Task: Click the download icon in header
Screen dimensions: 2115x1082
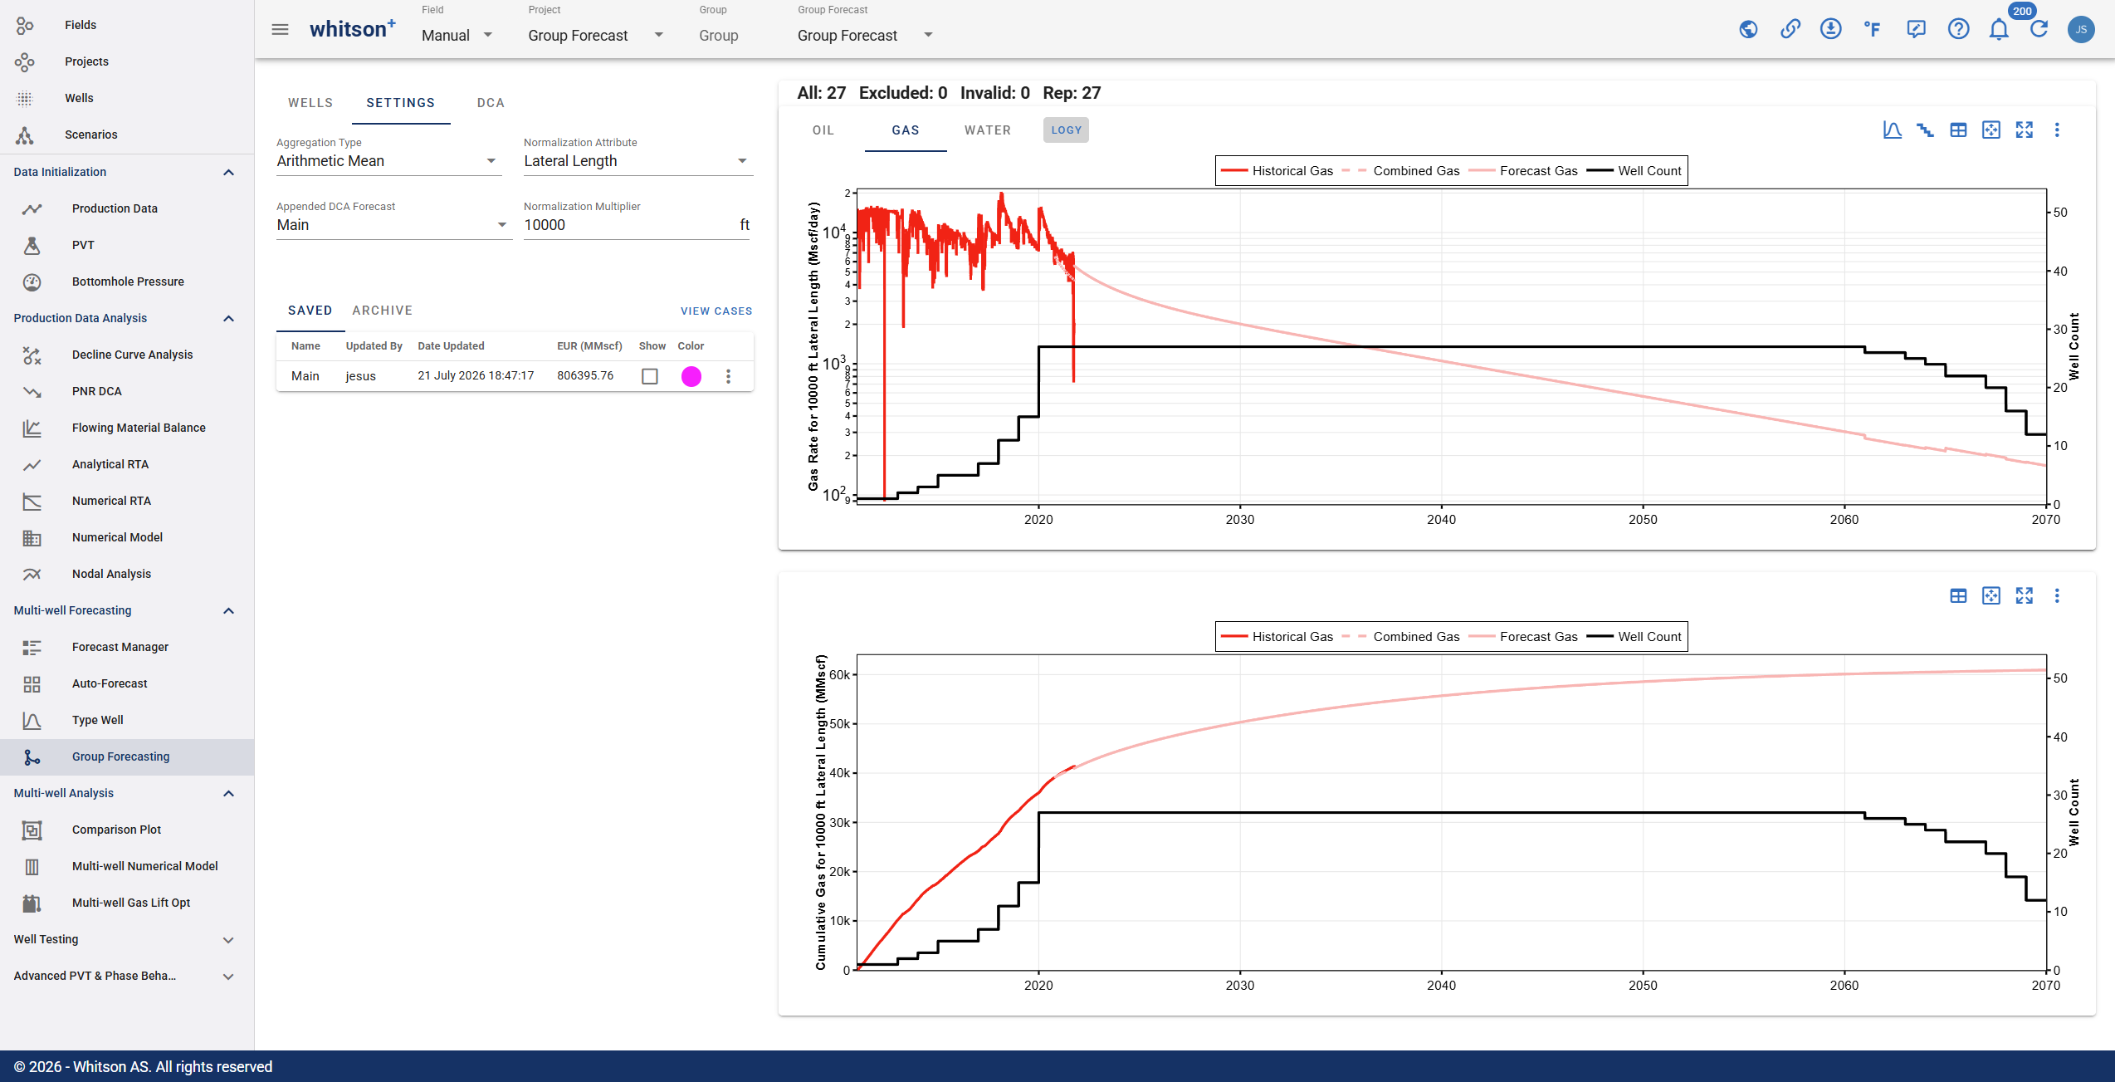Action: click(1830, 30)
